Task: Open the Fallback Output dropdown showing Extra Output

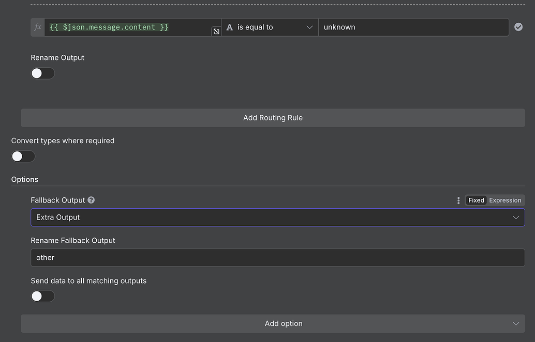Action: [x=278, y=217]
